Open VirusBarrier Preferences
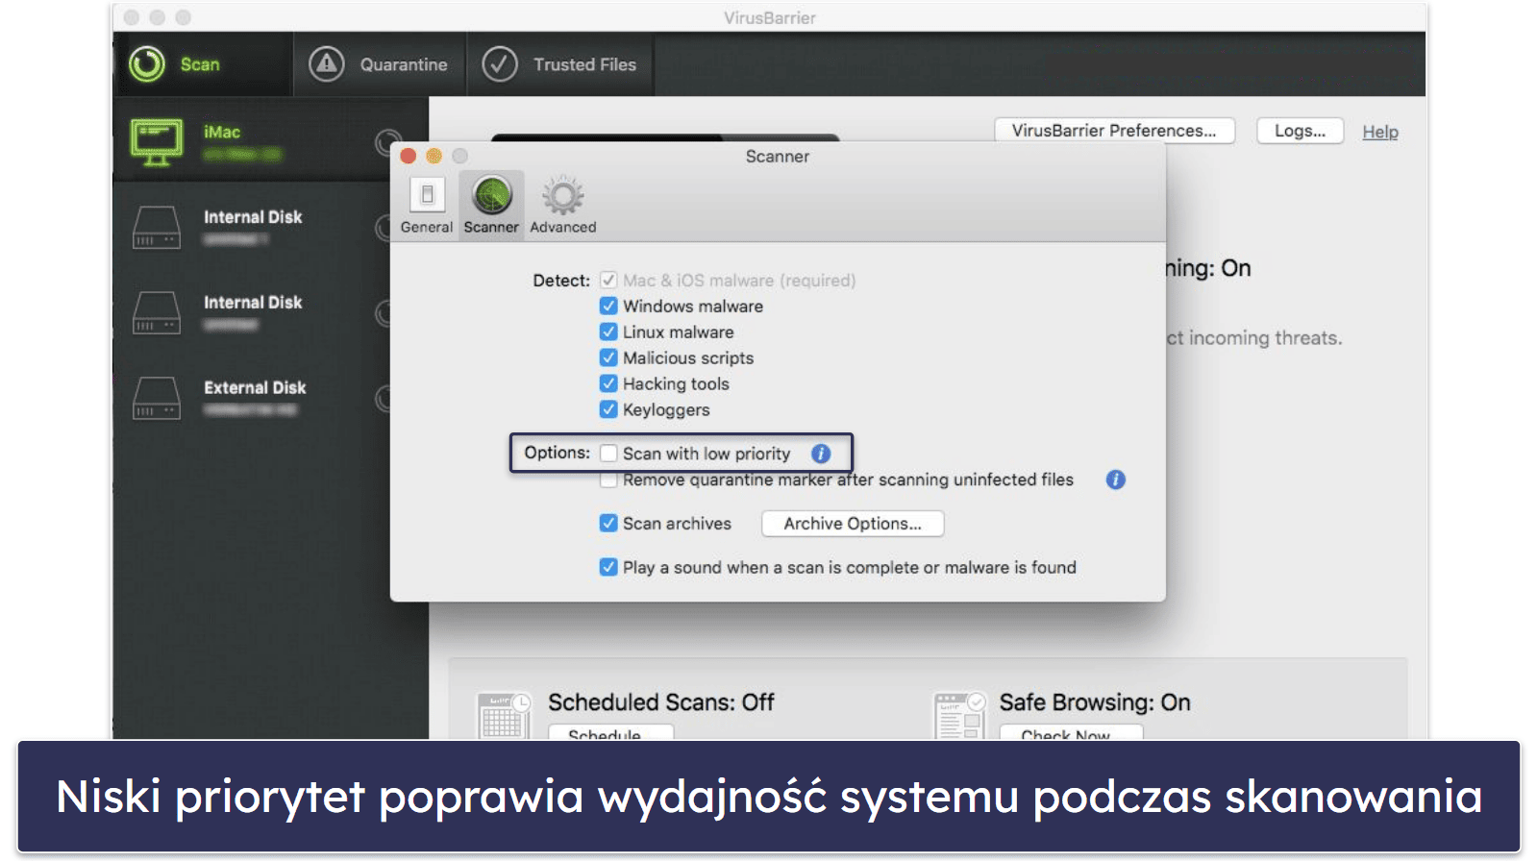 click(x=1114, y=131)
